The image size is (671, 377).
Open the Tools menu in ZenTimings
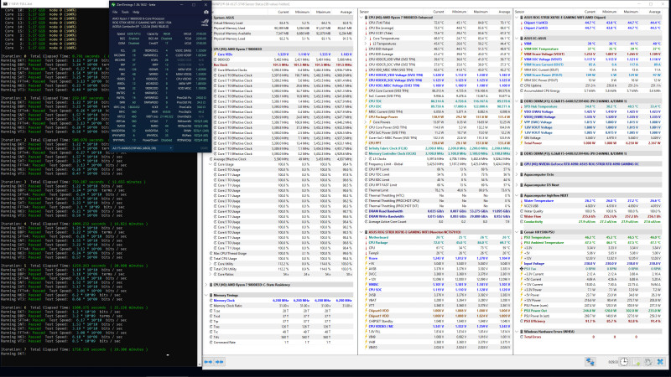pos(125,12)
